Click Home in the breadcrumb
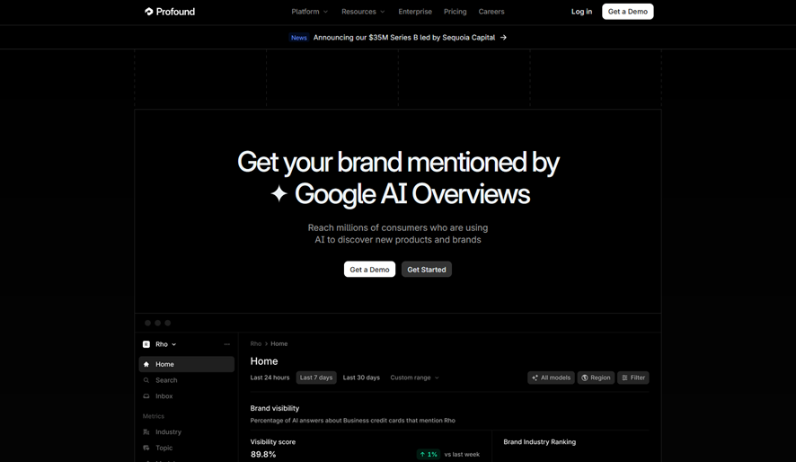 click(x=279, y=343)
